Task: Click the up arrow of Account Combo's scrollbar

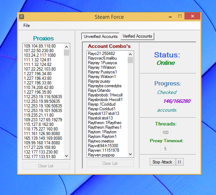Action: point(130,54)
